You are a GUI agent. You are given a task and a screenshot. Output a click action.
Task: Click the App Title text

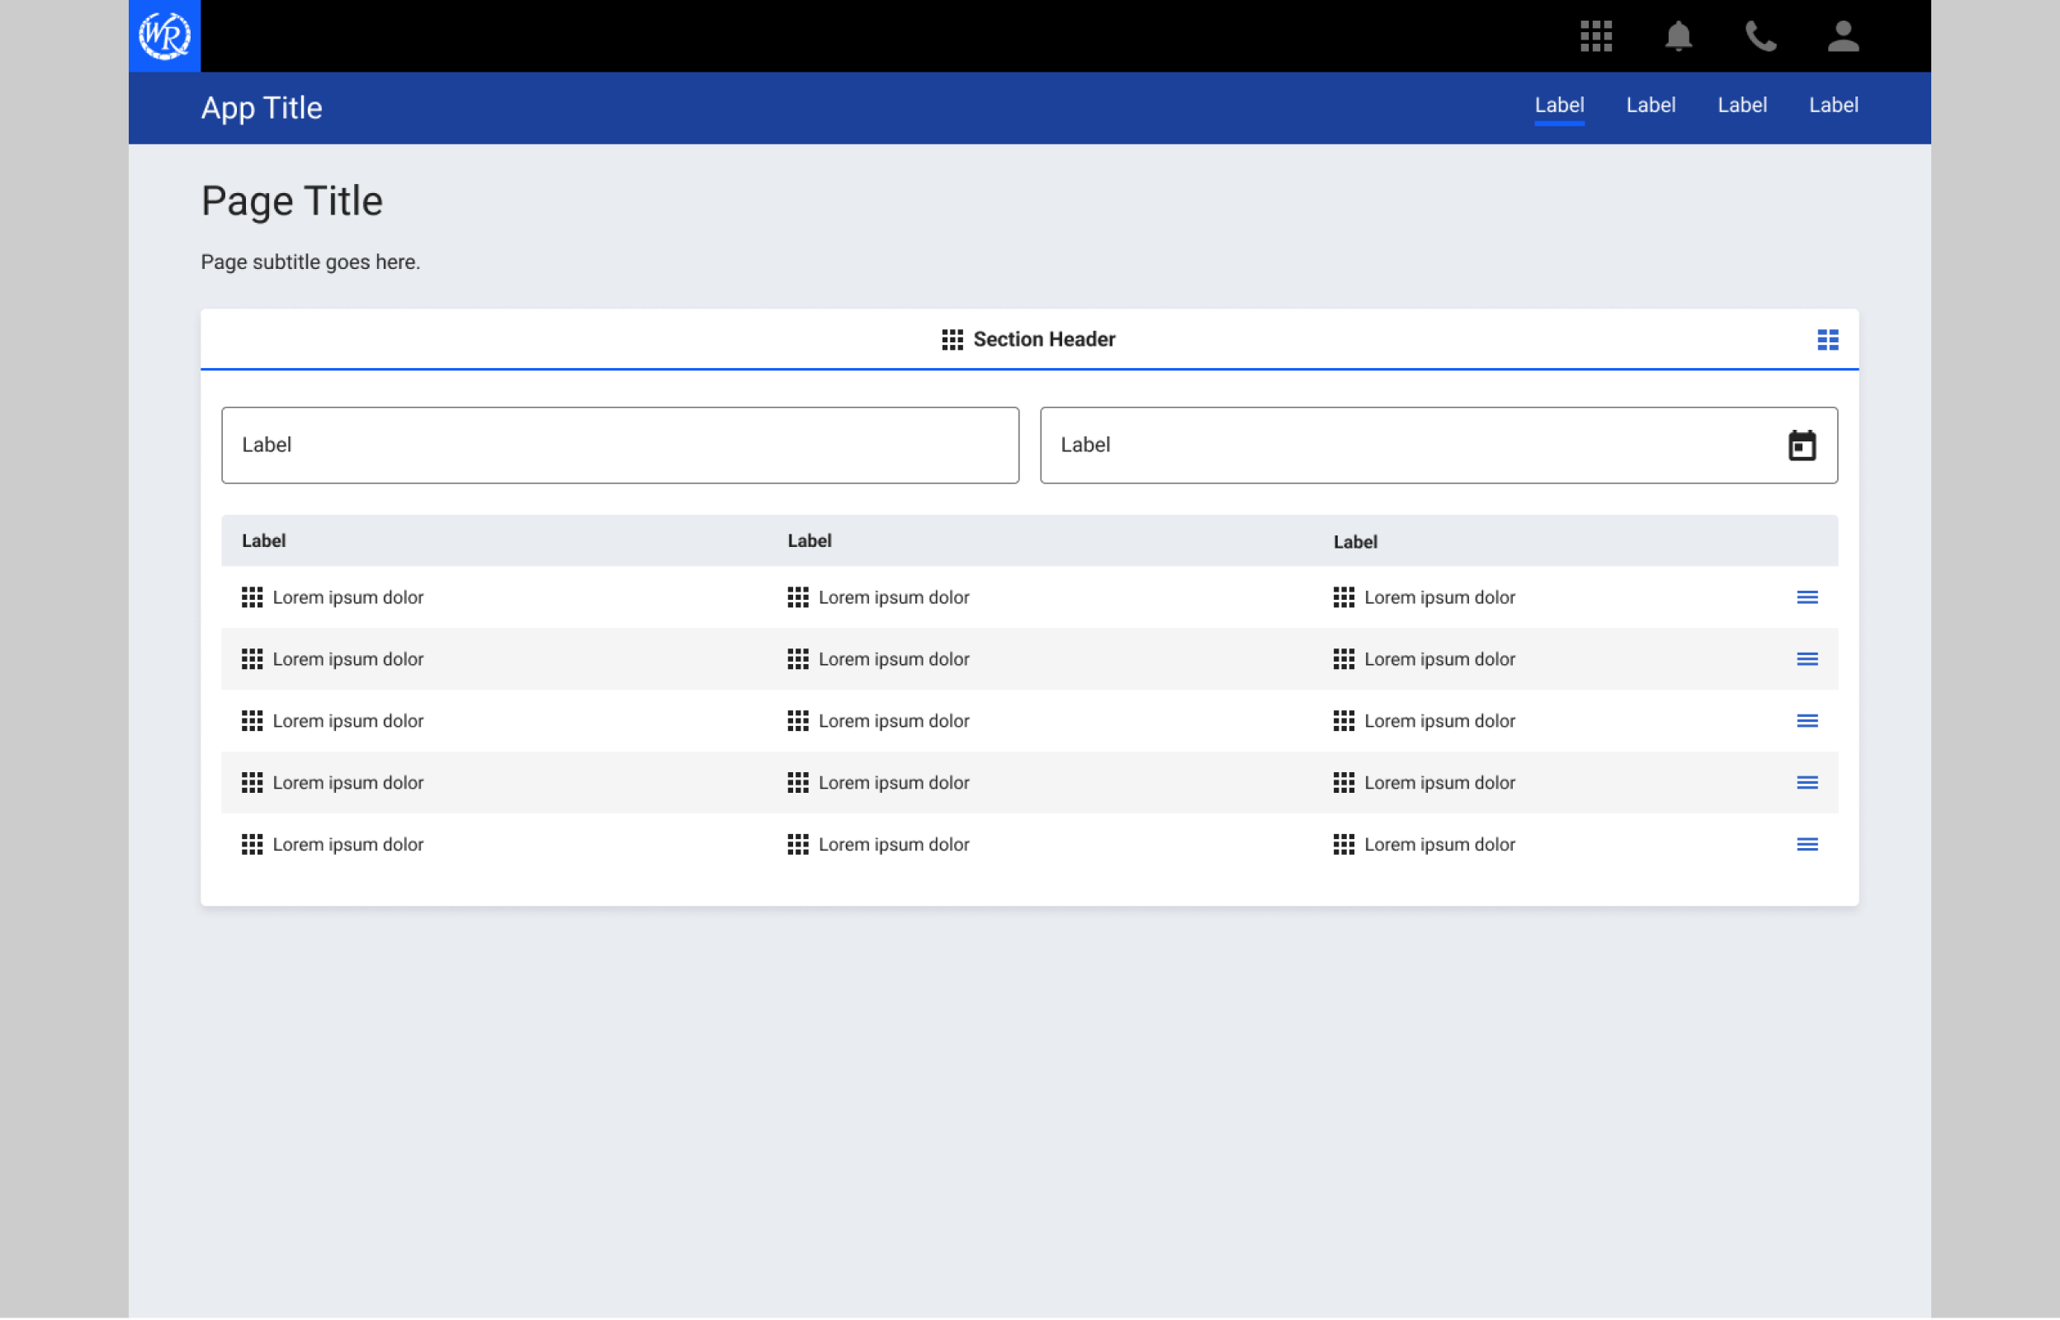click(x=262, y=108)
